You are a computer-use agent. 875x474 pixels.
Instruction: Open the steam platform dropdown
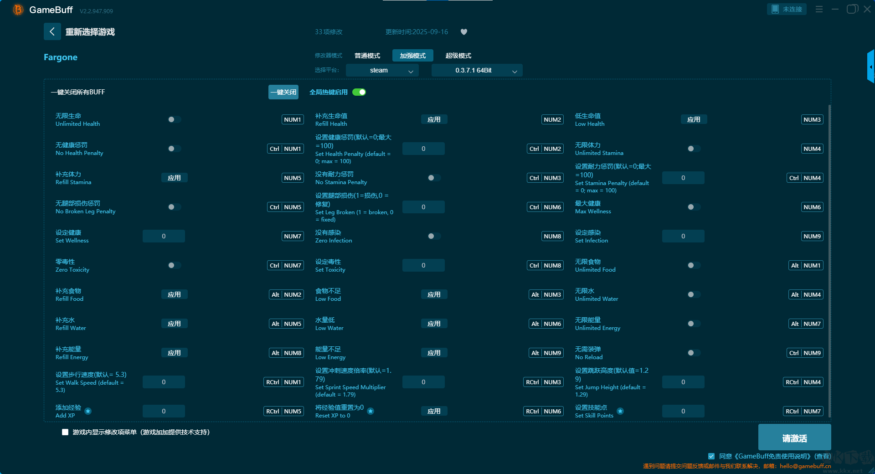pyautogui.click(x=382, y=70)
